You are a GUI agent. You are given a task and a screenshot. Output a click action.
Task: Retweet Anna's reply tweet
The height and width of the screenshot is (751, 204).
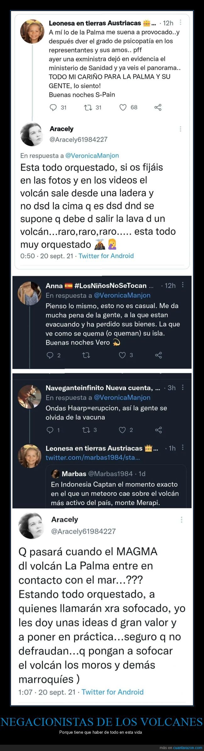tap(86, 355)
